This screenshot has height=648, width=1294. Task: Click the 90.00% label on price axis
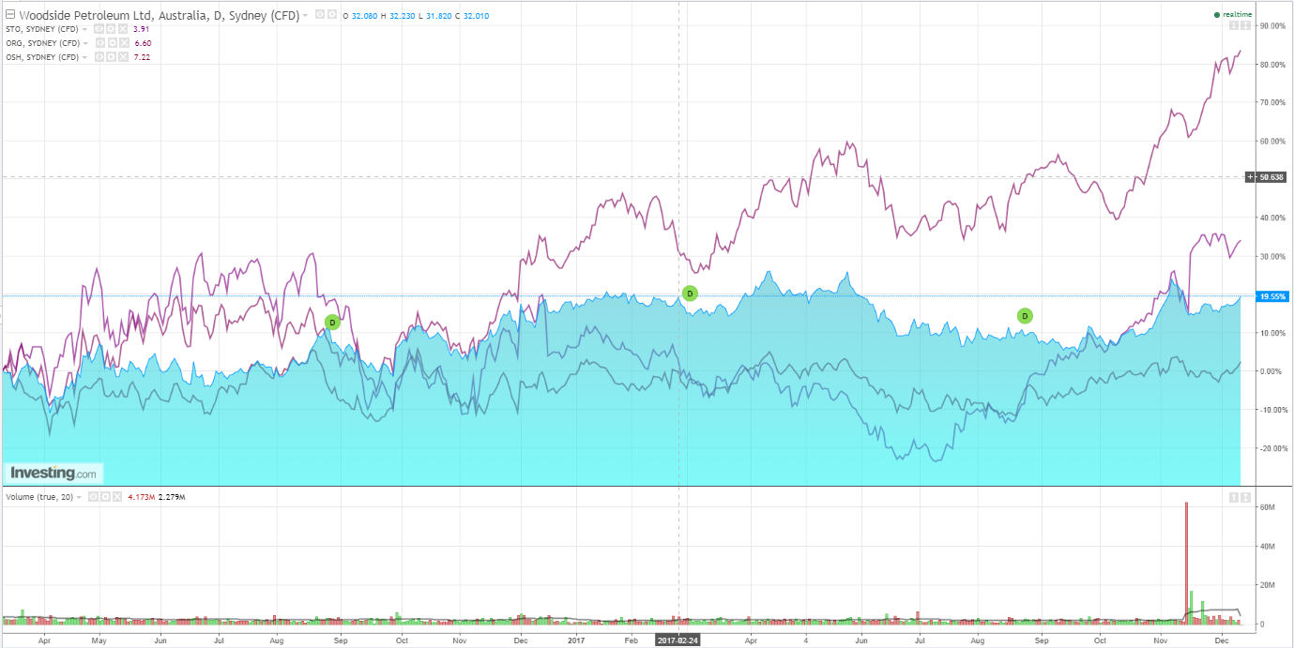tap(1272, 26)
